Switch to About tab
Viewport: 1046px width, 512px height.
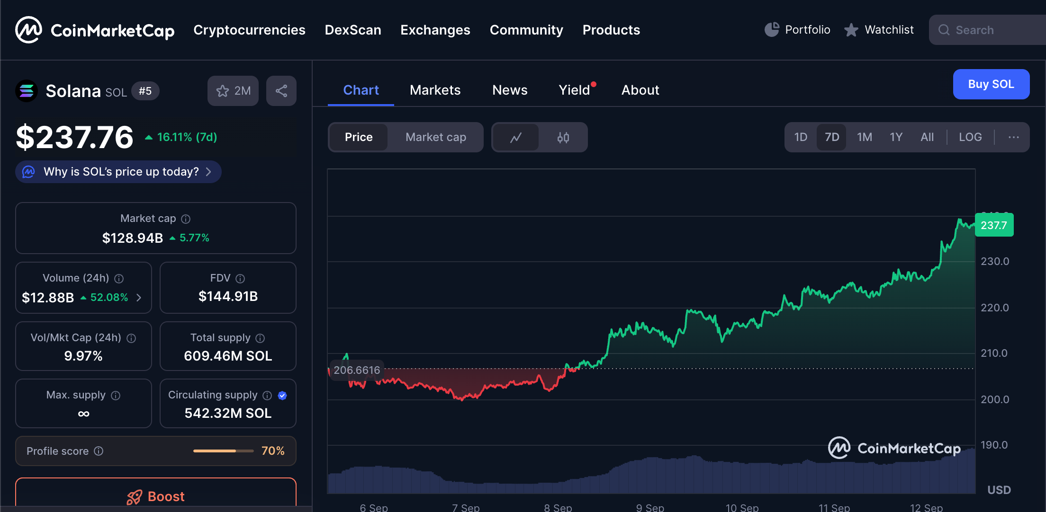pos(640,90)
